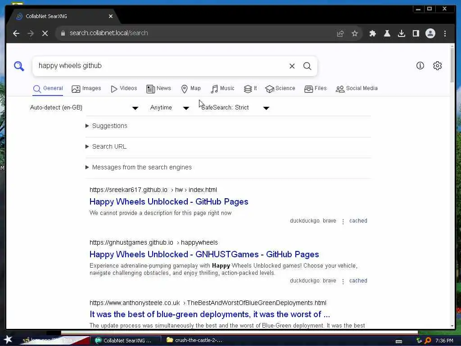Click the orange search tray icon

[428, 341]
